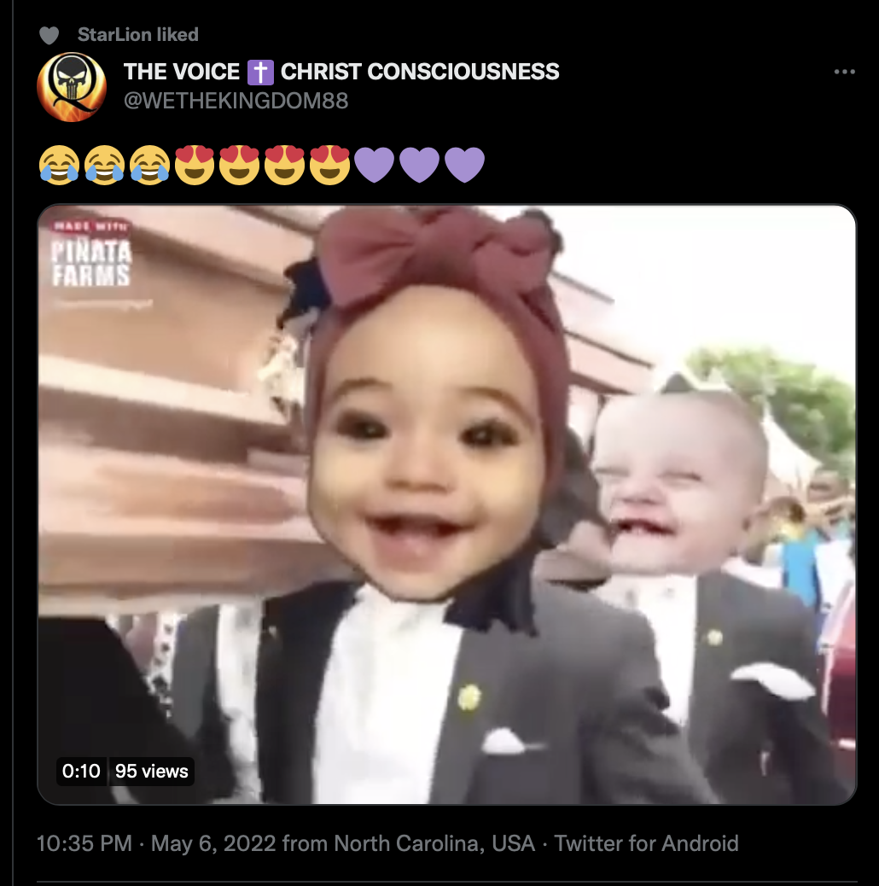This screenshot has width=879, height=886.
Task: Click the first crying-laughing emoji
Action: point(60,165)
